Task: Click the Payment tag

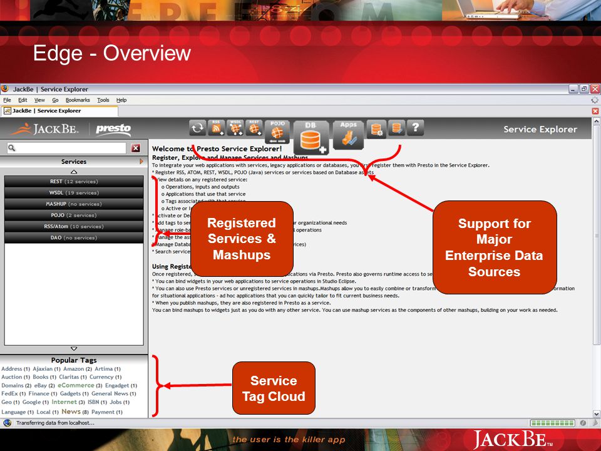Action: coord(103,412)
